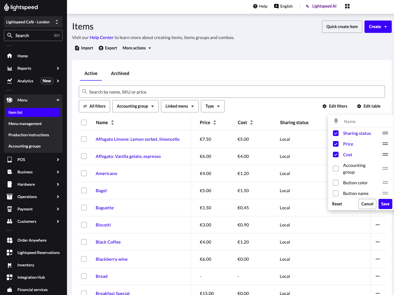Viewport: 394px width, 295px height.
Task: Click the Export upload icon
Action: coord(101,48)
